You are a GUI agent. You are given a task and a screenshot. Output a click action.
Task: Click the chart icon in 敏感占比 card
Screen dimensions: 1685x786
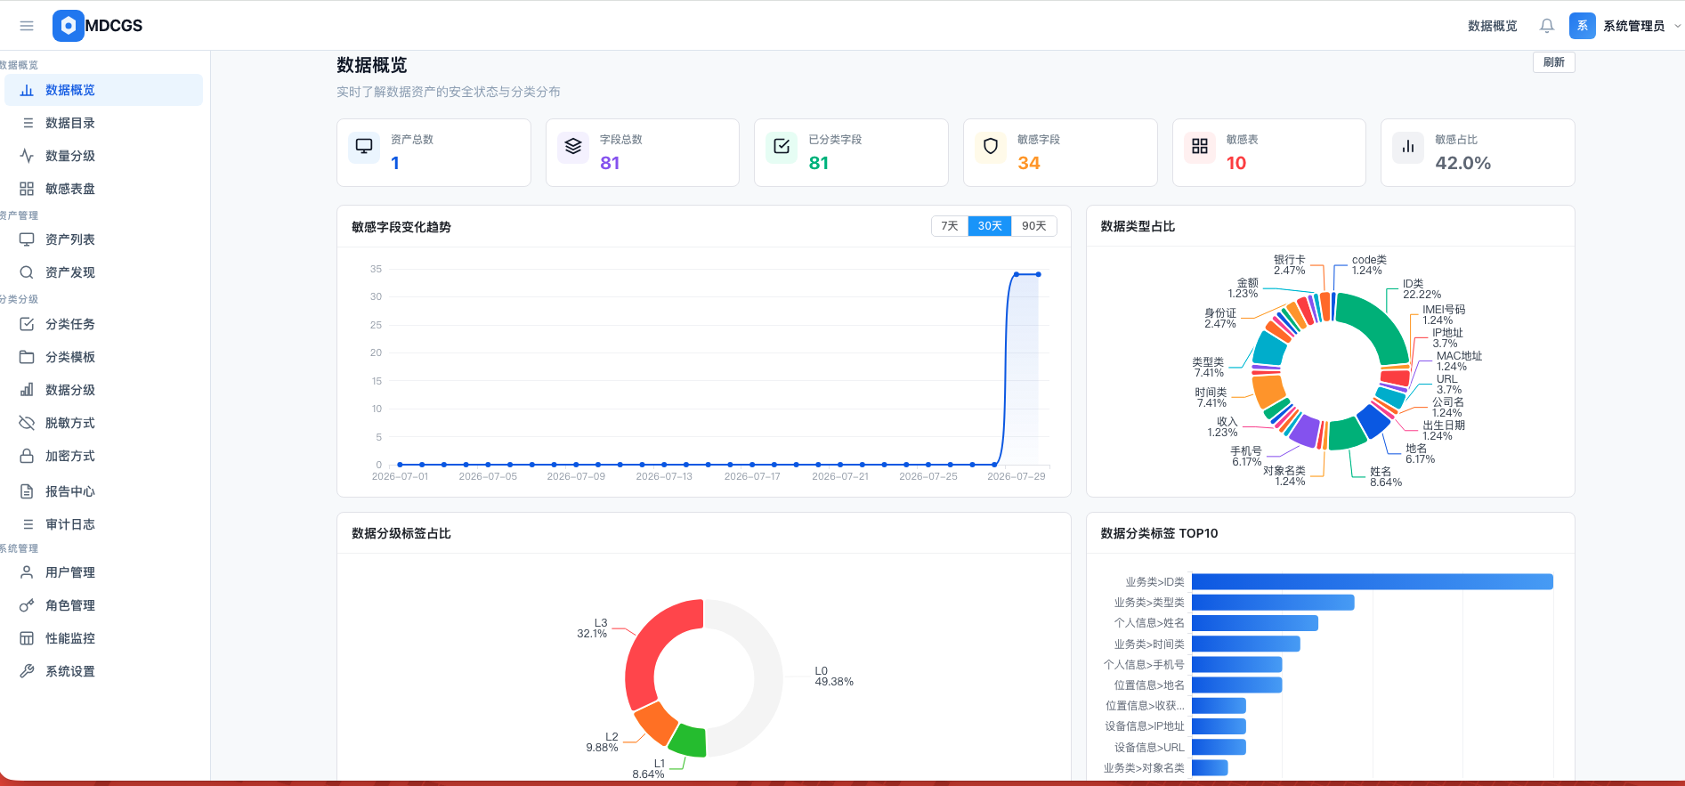pyautogui.click(x=1408, y=147)
